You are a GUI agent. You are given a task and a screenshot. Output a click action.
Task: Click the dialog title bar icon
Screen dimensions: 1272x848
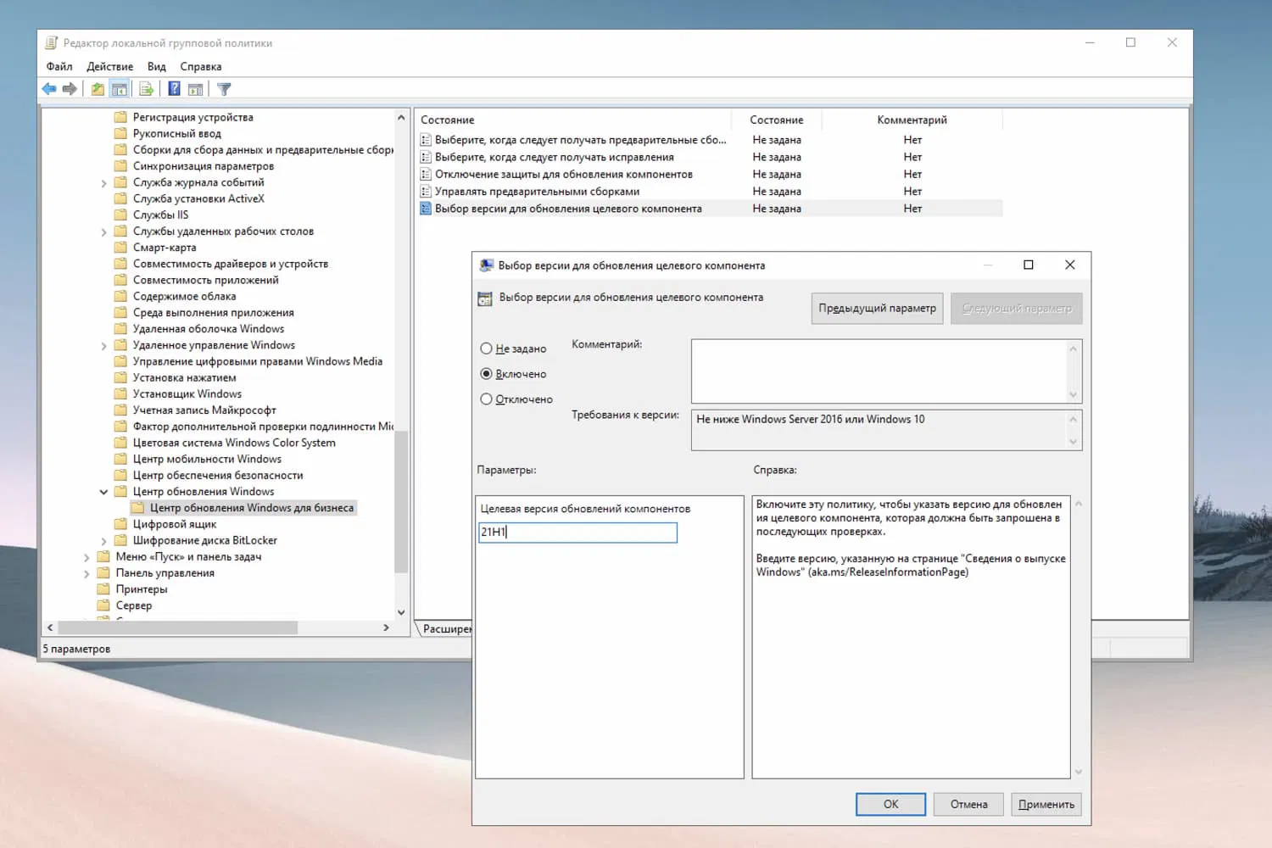(487, 265)
